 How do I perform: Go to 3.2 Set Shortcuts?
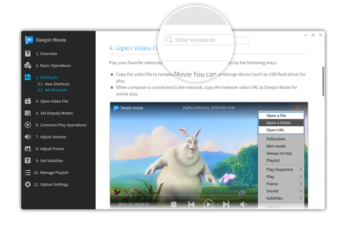click(52, 90)
